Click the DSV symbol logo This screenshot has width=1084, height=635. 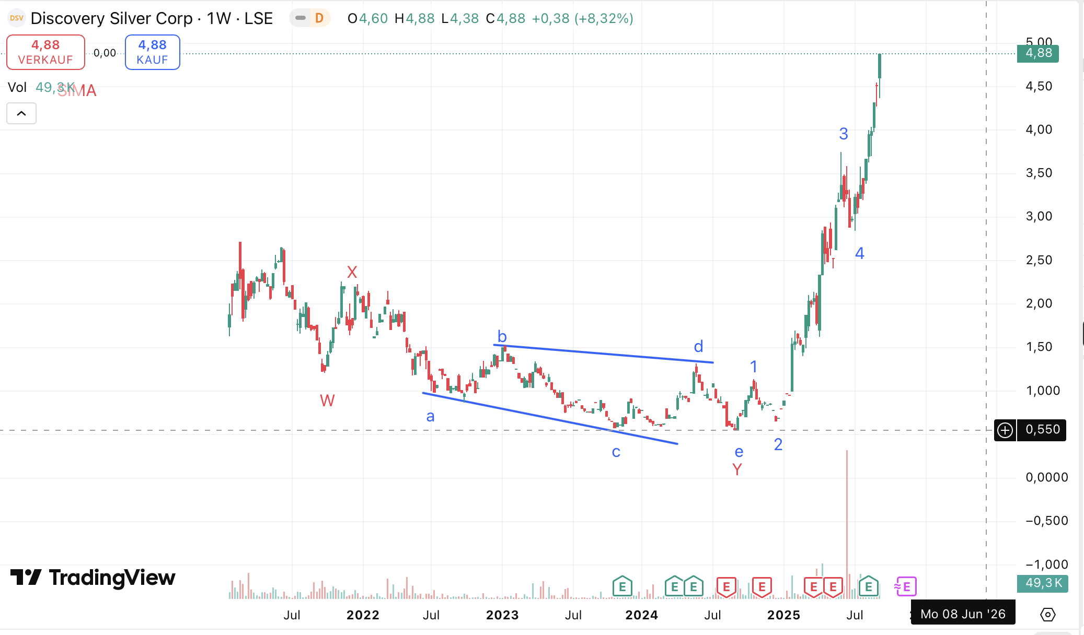click(16, 18)
